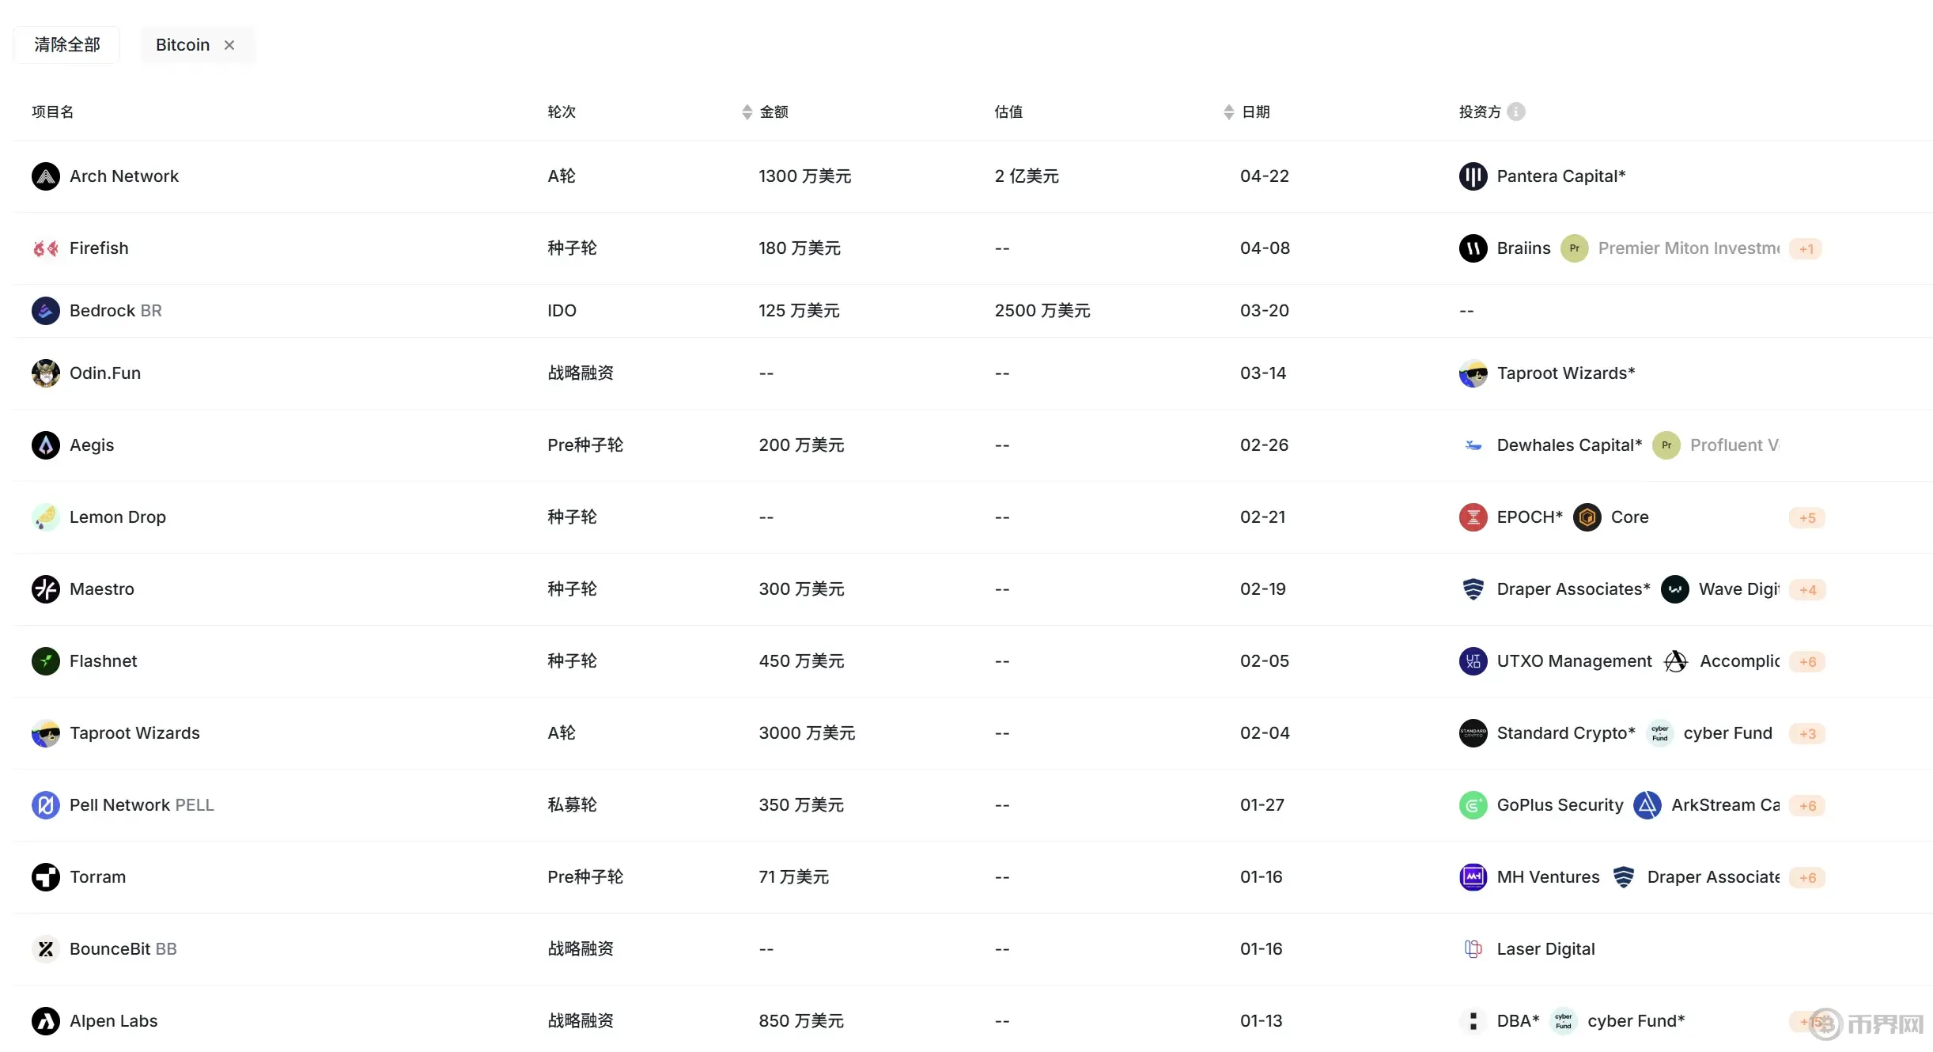Click the Pell Network project logo

point(46,805)
